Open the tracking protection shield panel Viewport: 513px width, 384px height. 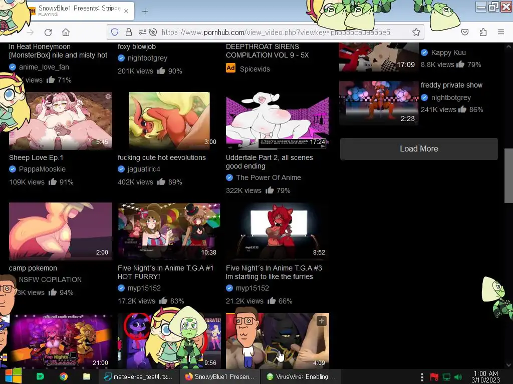115,32
